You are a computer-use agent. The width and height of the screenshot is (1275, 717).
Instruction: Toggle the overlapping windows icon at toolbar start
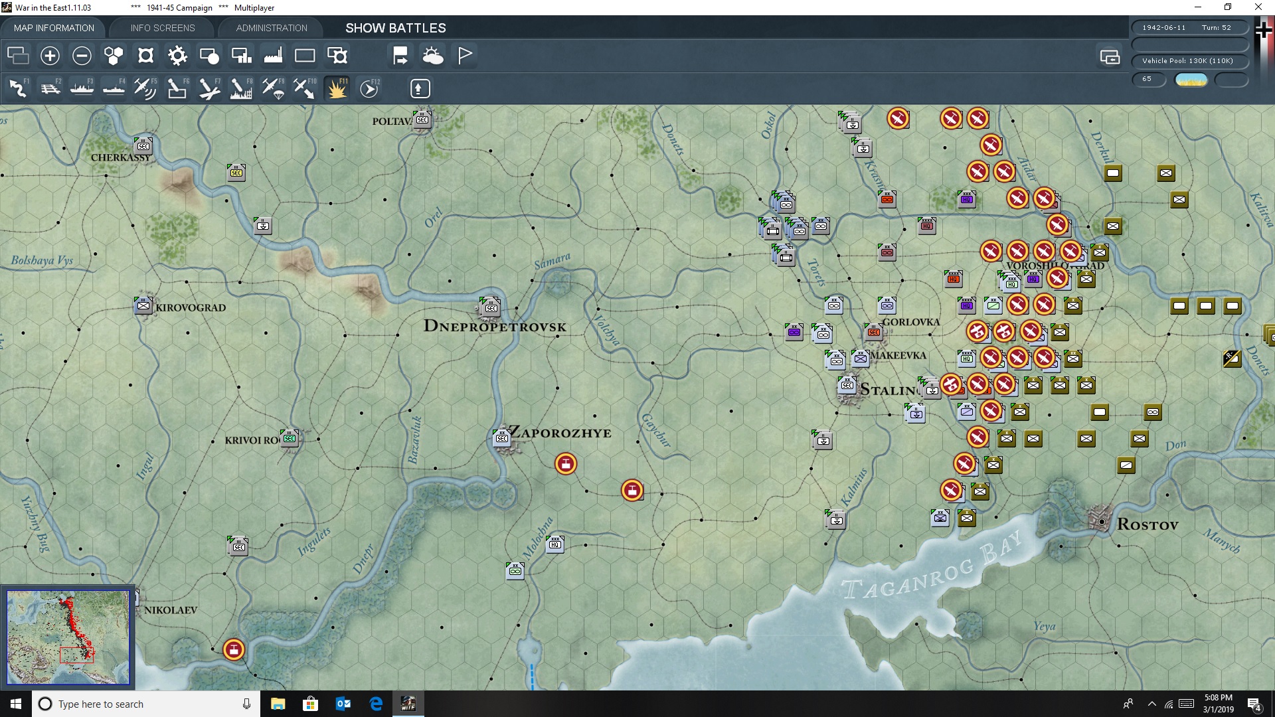pyautogui.click(x=18, y=56)
